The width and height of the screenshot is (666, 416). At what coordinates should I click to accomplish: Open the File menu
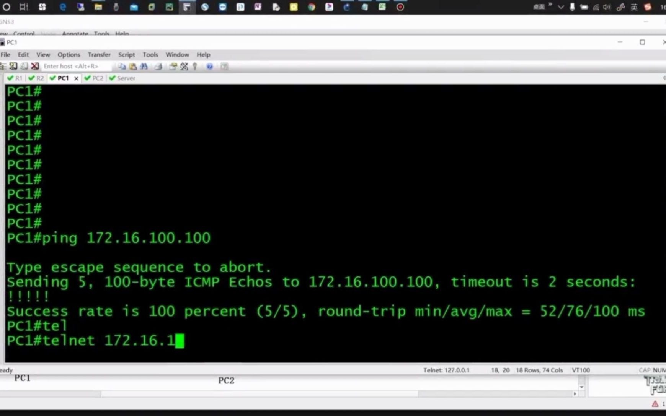click(5, 55)
